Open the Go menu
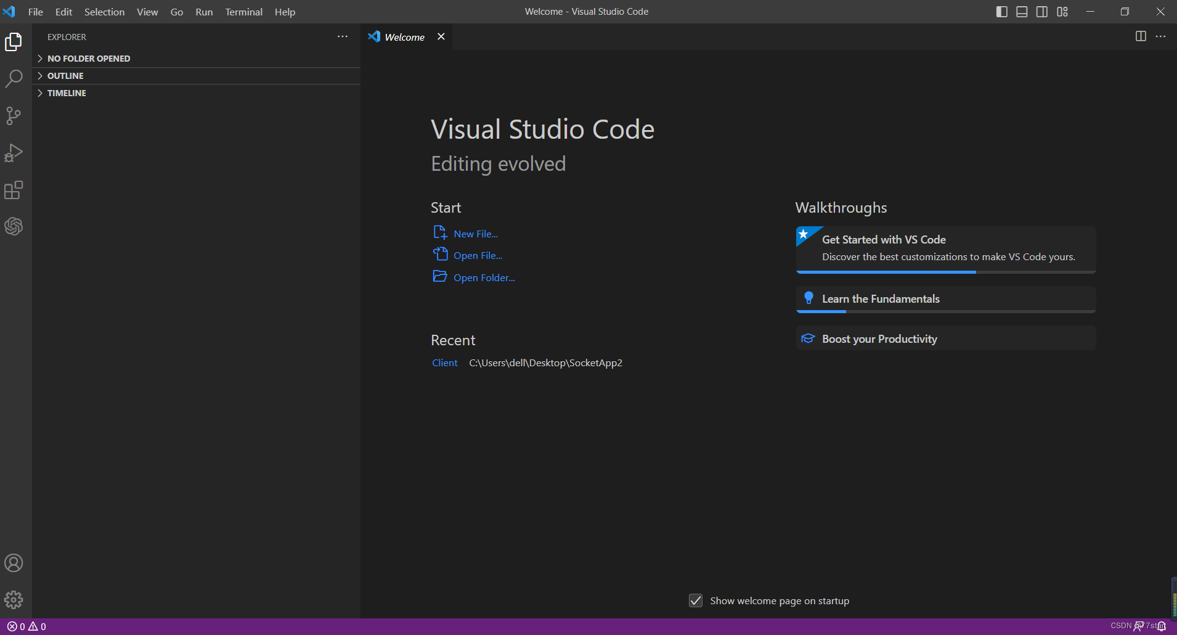1177x635 pixels. click(177, 12)
